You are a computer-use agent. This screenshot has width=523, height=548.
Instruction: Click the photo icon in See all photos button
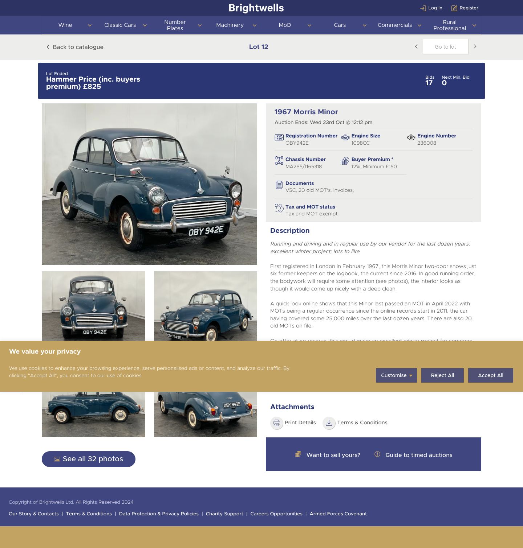[x=57, y=459]
